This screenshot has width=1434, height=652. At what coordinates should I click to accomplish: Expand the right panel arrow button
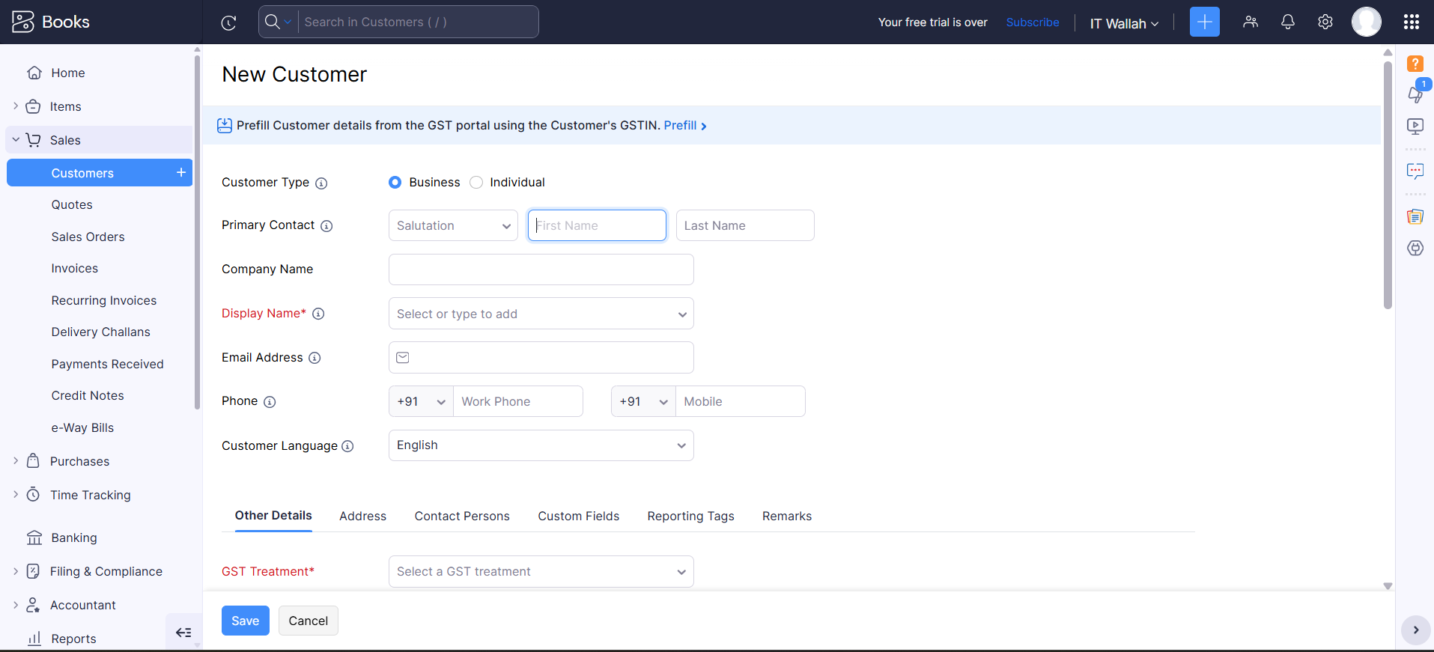point(1416,630)
